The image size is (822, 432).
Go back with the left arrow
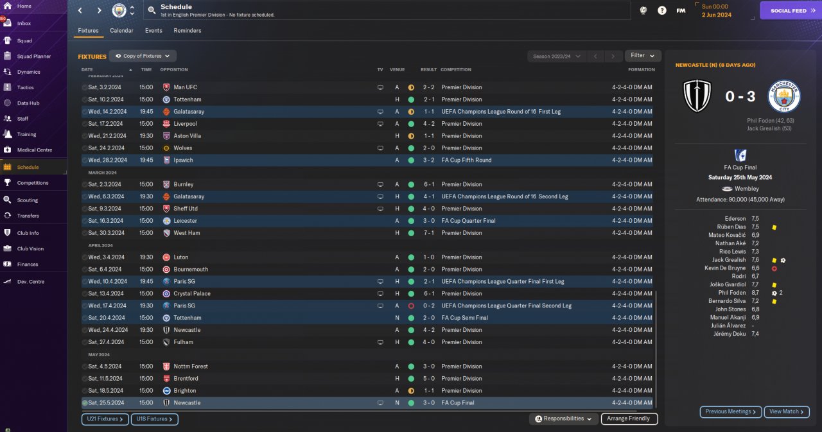(80, 10)
